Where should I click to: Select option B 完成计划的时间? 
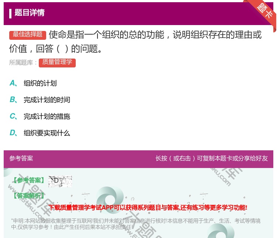[40, 100]
